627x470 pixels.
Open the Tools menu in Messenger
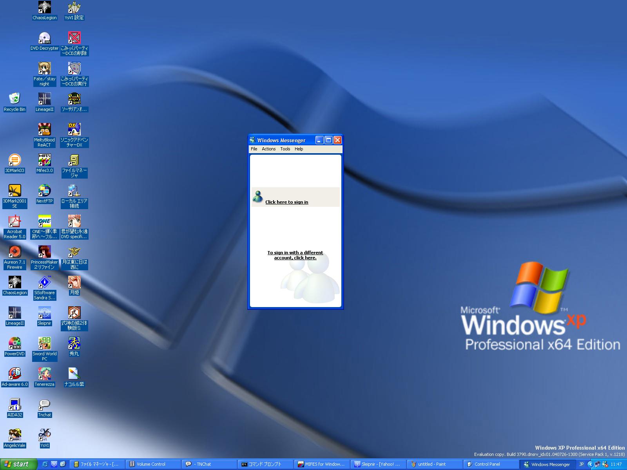click(285, 149)
